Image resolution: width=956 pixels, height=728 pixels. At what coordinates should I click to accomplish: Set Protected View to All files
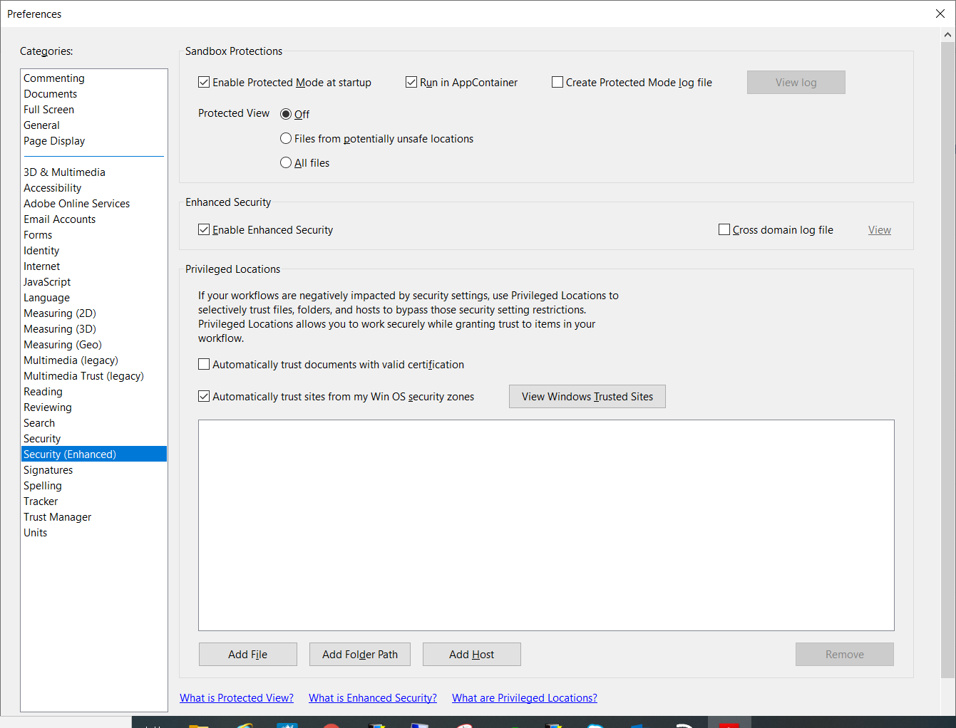pos(286,162)
